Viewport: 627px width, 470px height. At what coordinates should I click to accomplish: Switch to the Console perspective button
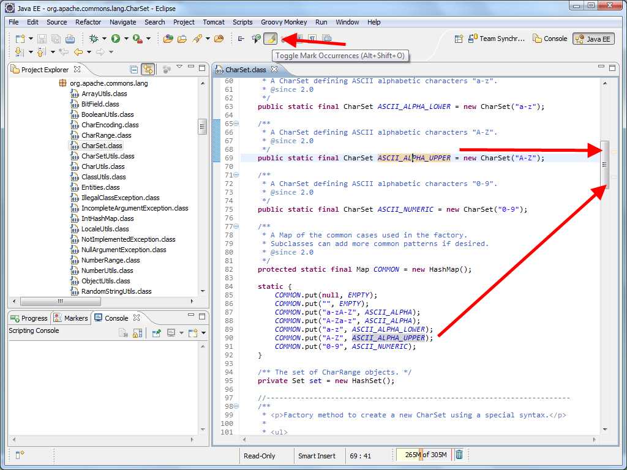point(550,39)
